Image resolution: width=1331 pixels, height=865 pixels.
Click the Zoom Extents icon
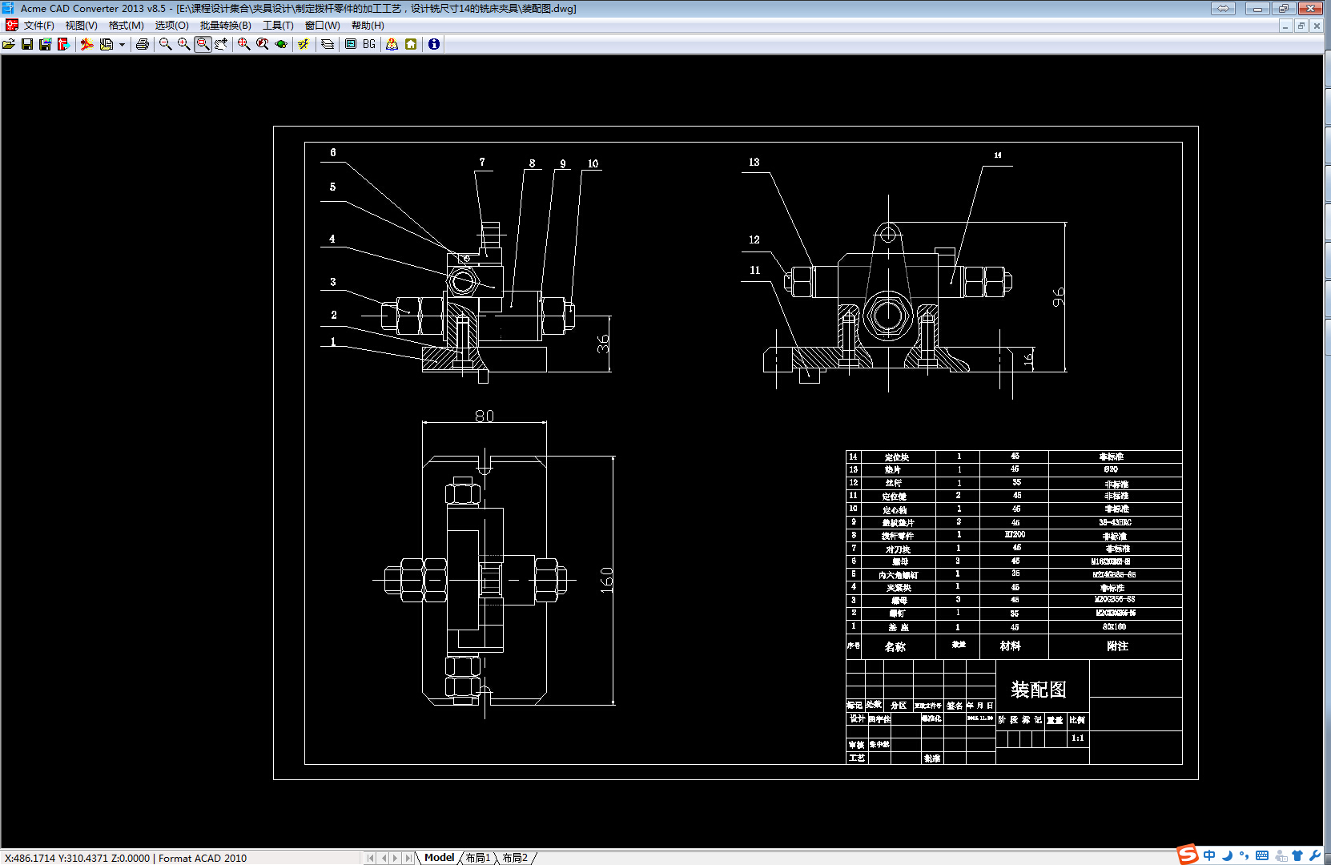(x=244, y=44)
